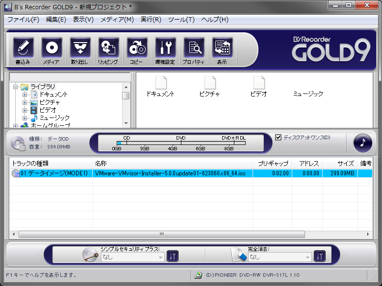
Task: Click the 表示 view toolbar icon
Action: (223, 48)
